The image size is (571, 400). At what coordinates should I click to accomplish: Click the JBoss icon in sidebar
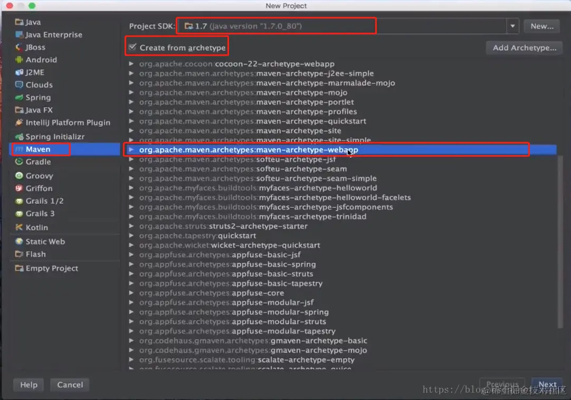[19, 47]
